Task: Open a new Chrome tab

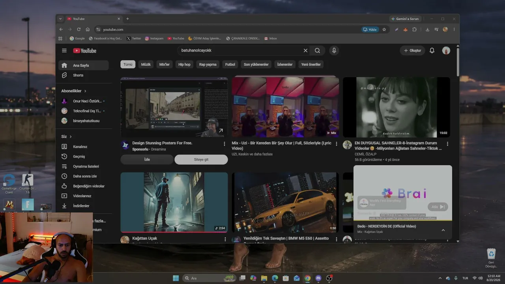Action: point(127,19)
